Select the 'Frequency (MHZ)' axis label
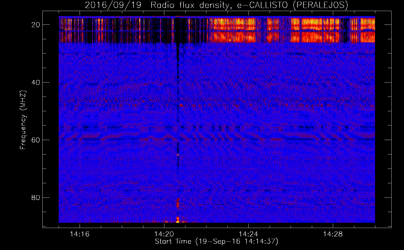Screen dimensions: 404x250 pyautogui.click(x=23, y=120)
